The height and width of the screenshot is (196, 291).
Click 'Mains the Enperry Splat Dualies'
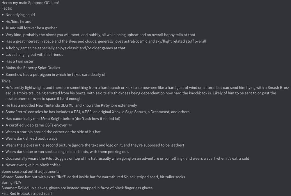coord(33,68)
